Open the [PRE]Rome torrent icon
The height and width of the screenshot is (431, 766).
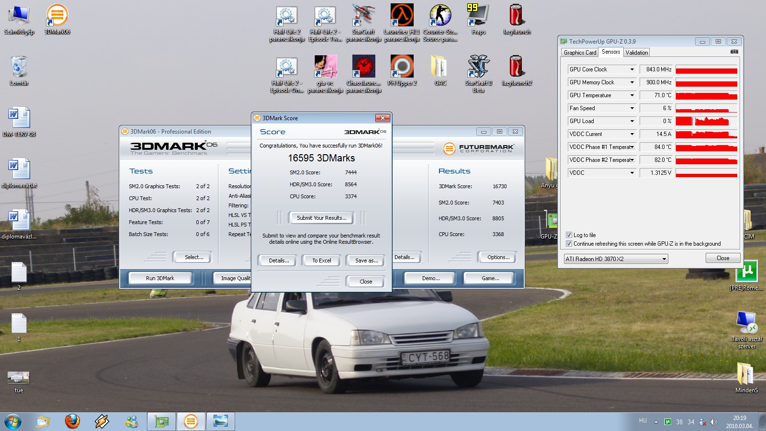coord(746,275)
